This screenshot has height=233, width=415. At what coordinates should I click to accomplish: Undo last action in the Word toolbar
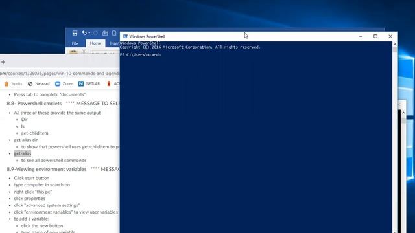(84, 33)
